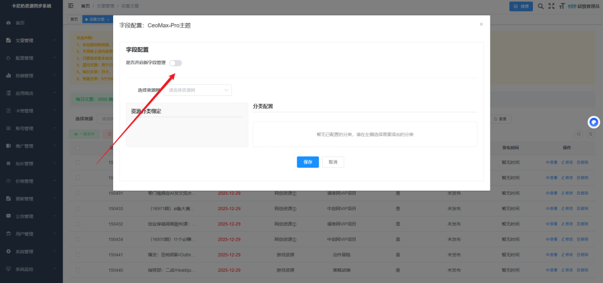Open the font size icon in header
The image size is (603, 283).
562,6
